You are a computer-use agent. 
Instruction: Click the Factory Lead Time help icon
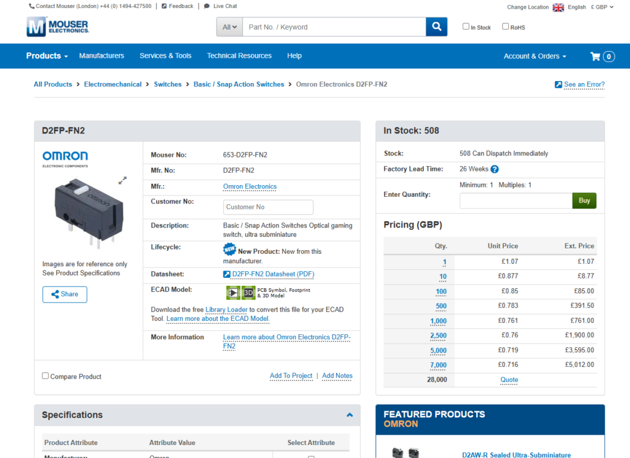(x=495, y=170)
